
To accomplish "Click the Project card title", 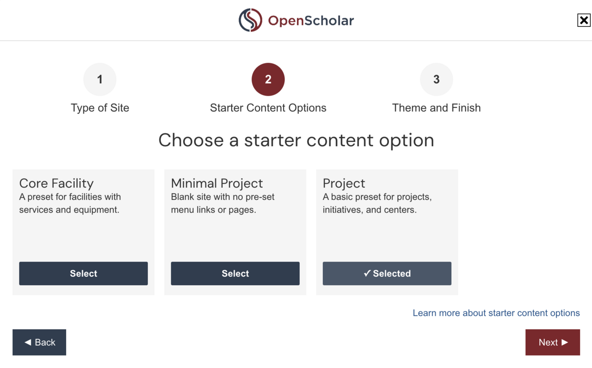I will click(344, 183).
